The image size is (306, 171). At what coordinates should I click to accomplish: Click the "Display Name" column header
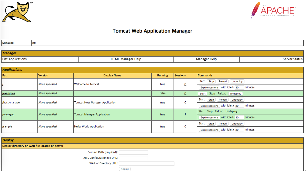coord(112,75)
